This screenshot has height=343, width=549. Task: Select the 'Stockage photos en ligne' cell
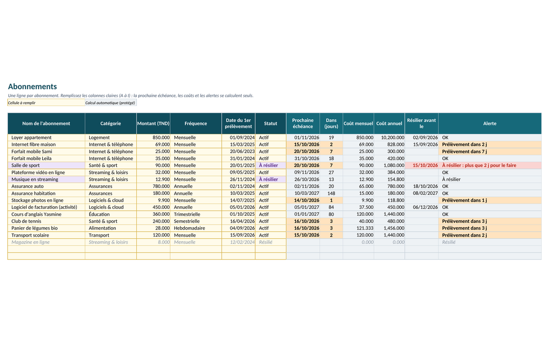(46, 200)
